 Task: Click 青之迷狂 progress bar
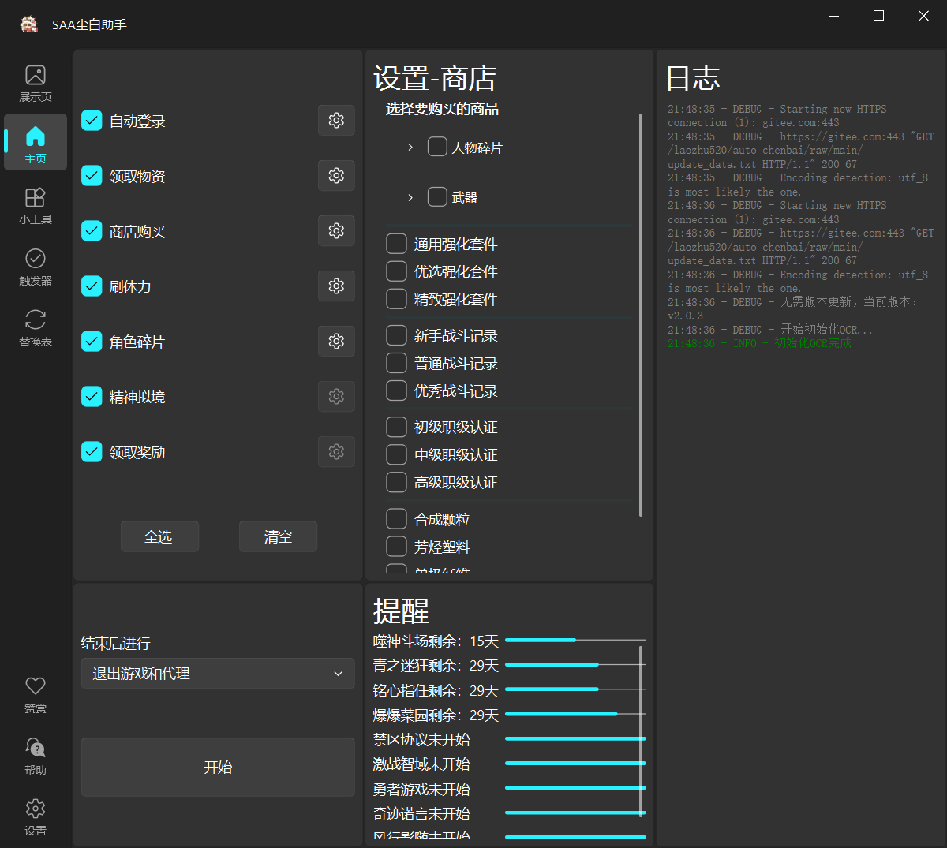click(x=575, y=665)
